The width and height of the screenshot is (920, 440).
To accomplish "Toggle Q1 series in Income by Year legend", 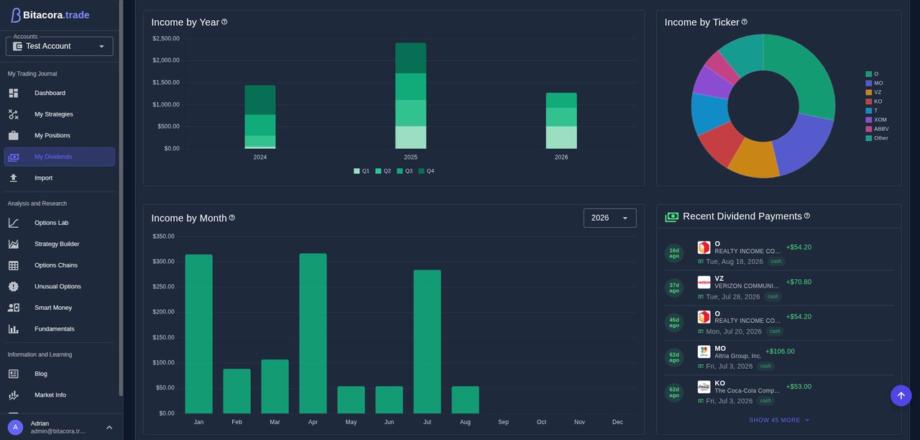I will pyautogui.click(x=362, y=171).
